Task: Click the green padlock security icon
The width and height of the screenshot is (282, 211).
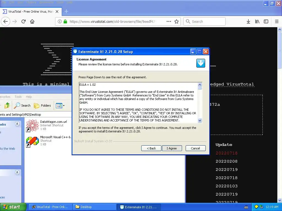Action: 65,21
